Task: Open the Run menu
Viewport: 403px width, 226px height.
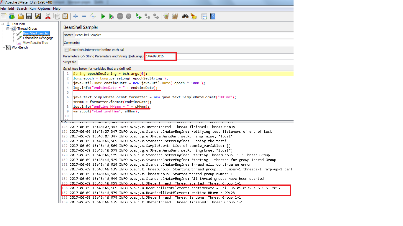Action: (x=32, y=9)
